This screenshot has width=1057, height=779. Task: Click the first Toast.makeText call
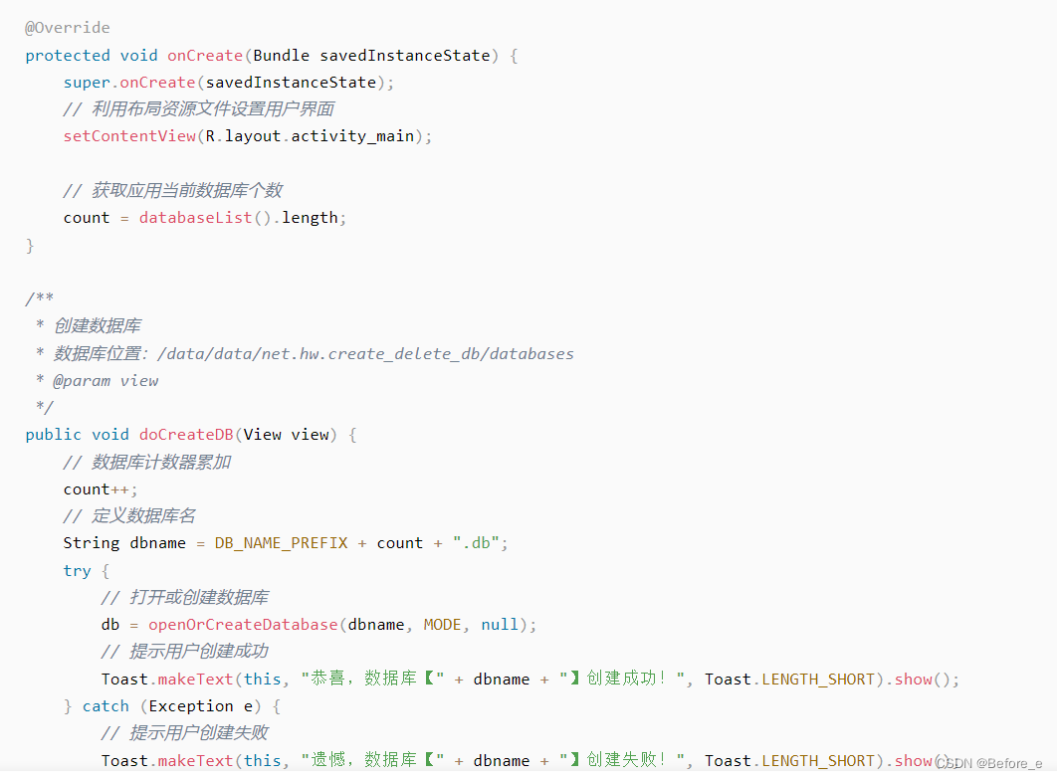[167, 680]
